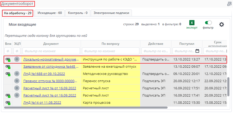The width and height of the screenshot is (233, 113).
Task: Switch to Исходящие - 60 tab
Action: coord(50,13)
